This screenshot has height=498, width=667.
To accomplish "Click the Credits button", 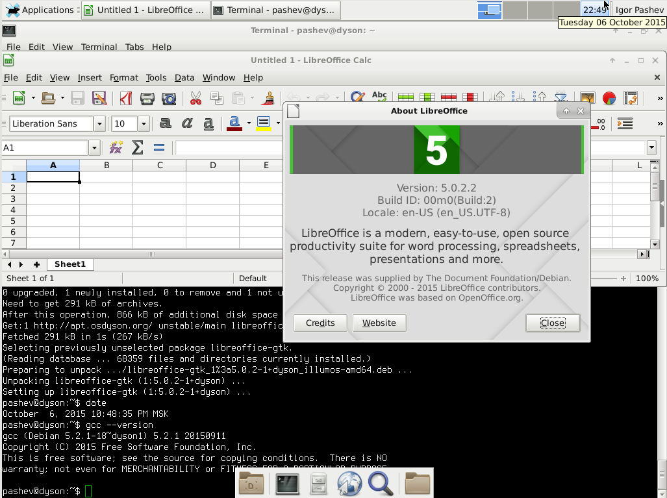I will [x=320, y=323].
